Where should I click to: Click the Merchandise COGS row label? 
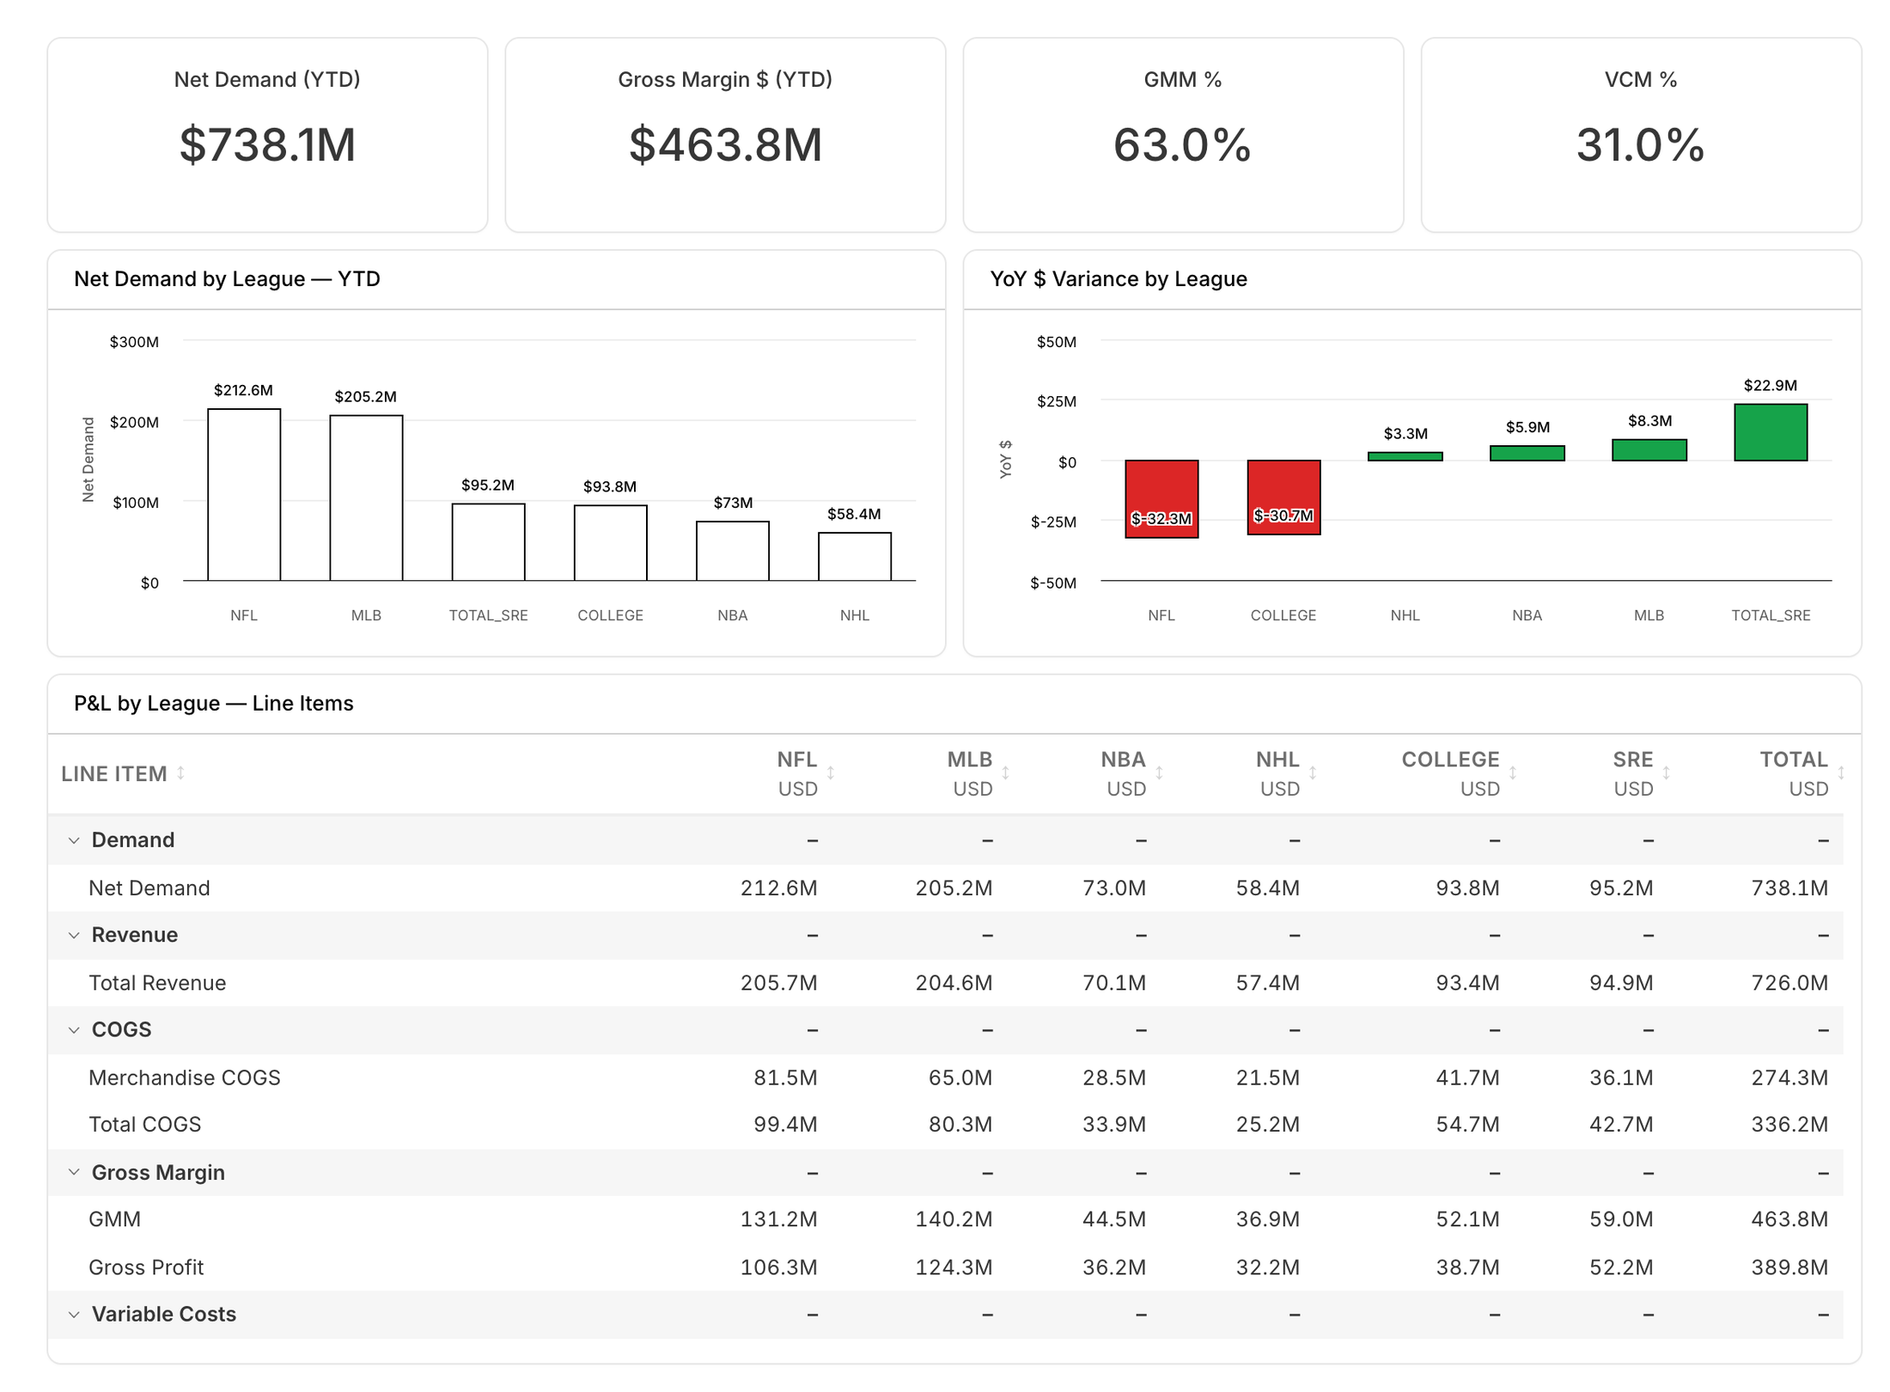pos(185,1078)
